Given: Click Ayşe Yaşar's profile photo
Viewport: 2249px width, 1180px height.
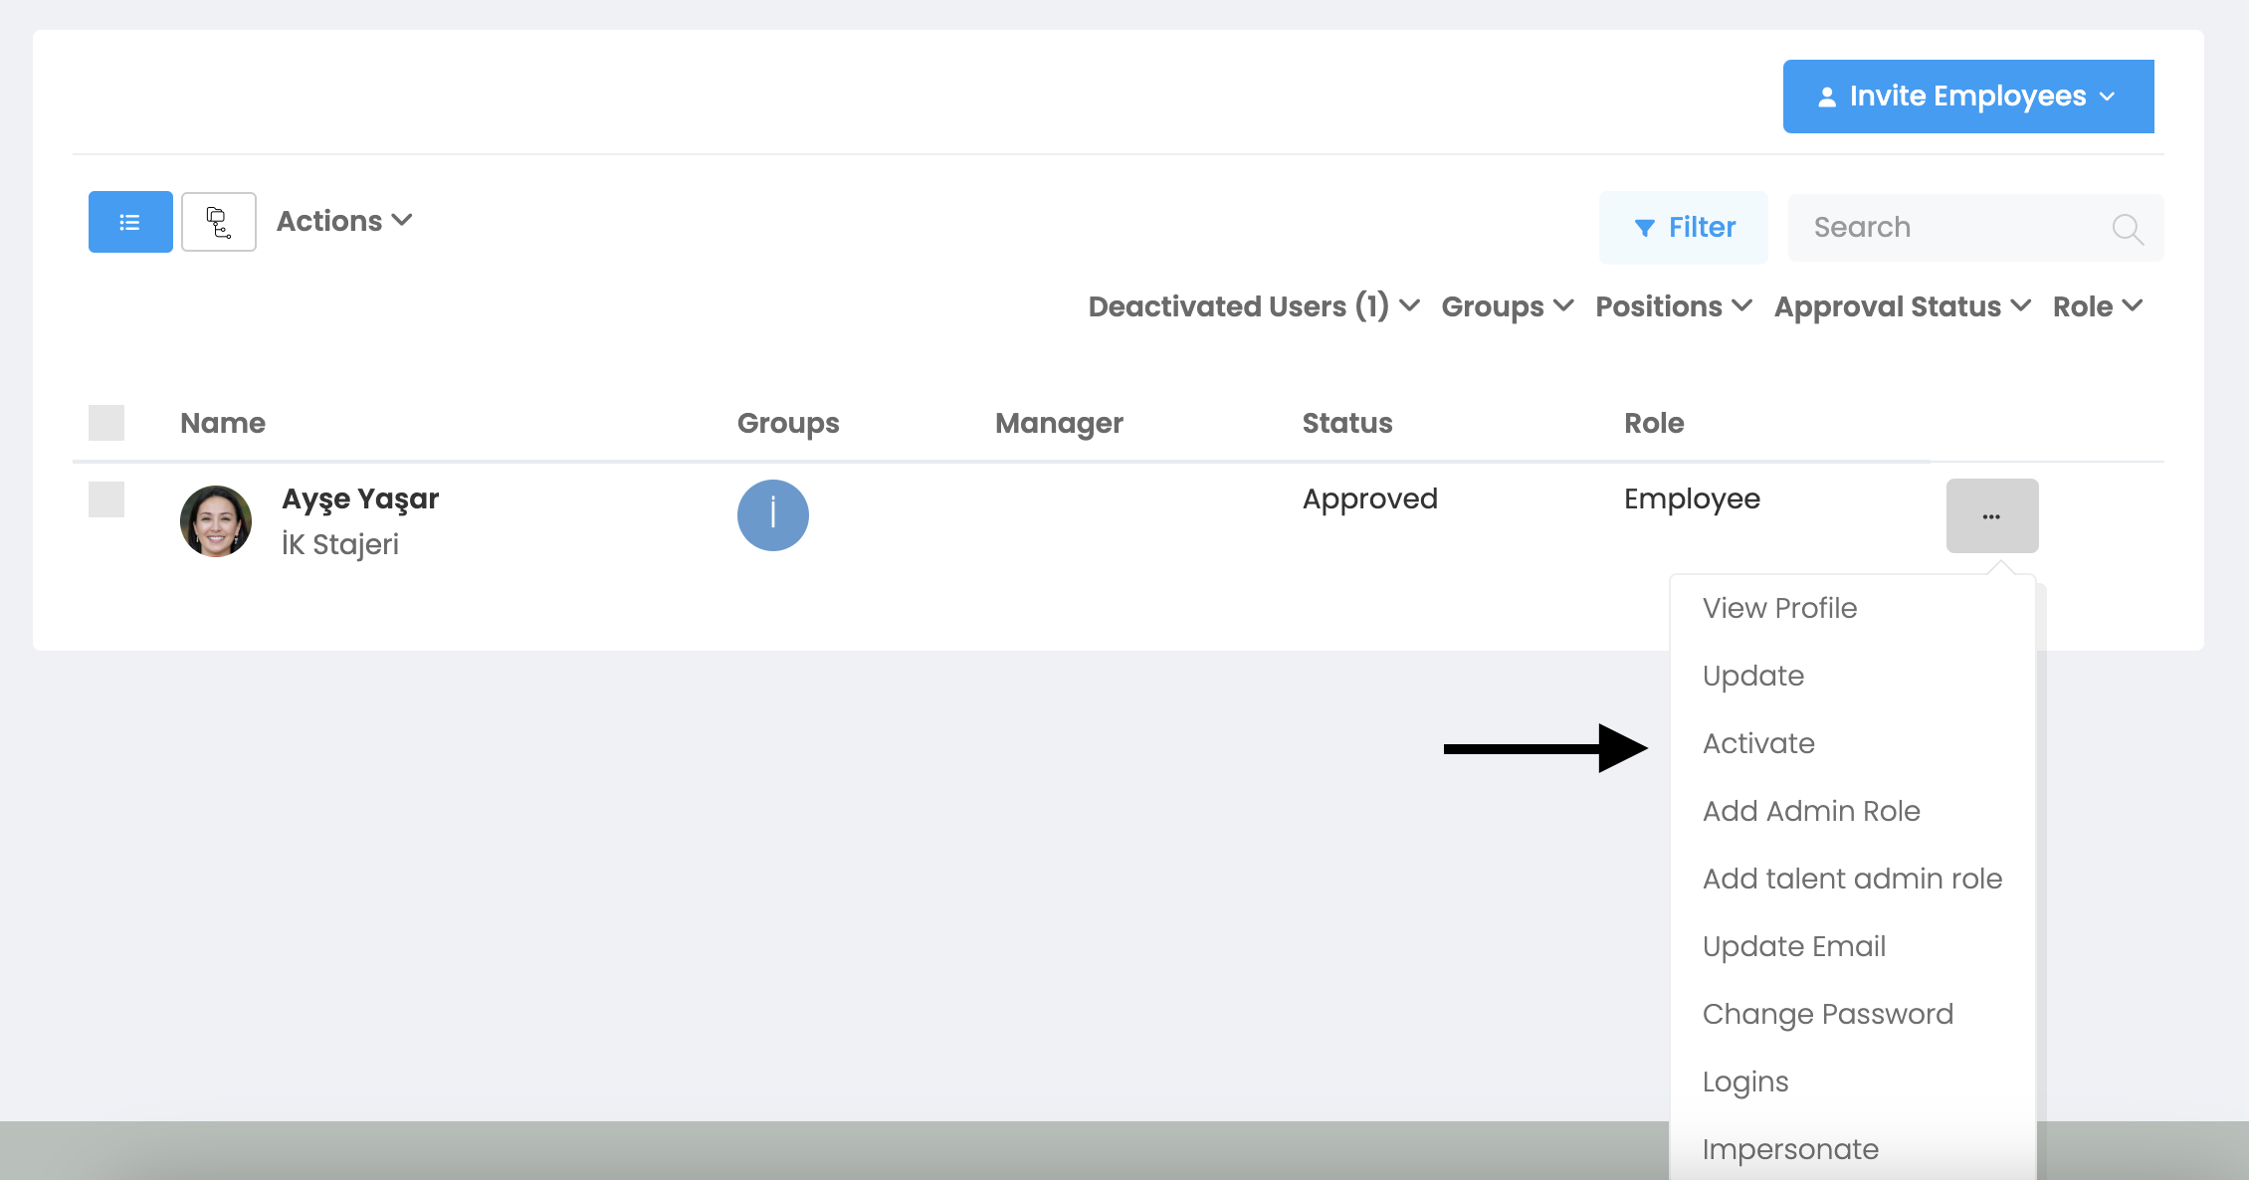Looking at the screenshot, I should point(216,520).
